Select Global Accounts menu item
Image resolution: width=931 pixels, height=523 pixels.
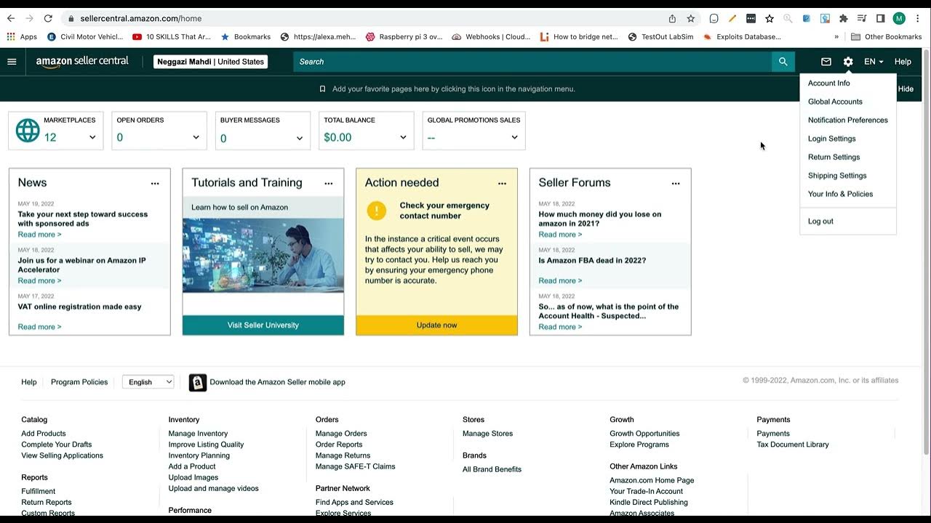coord(835,102)
